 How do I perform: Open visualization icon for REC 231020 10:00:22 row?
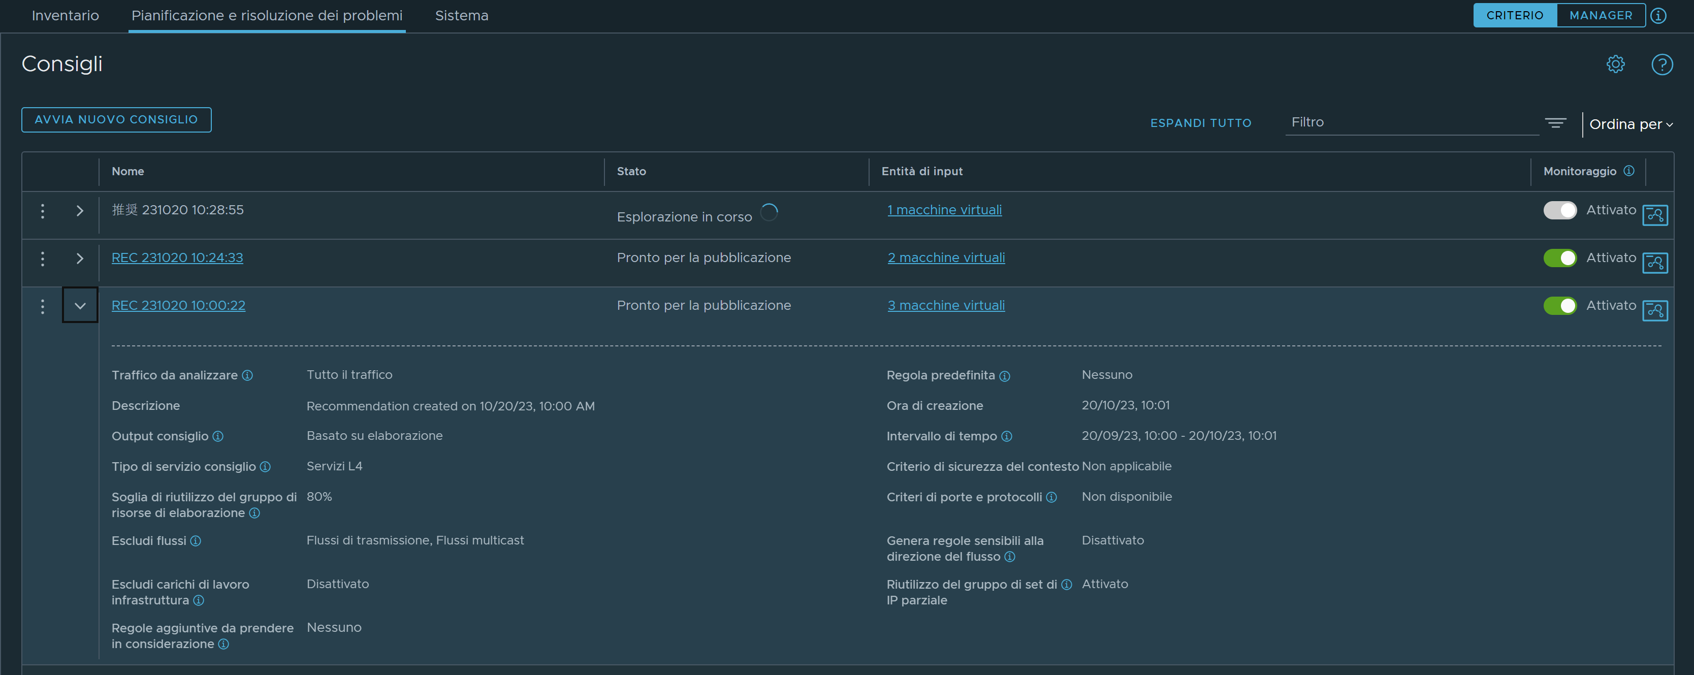coord(1654,310)
